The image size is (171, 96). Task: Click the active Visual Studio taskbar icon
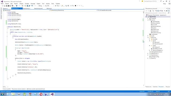click(x=52, y=94)
